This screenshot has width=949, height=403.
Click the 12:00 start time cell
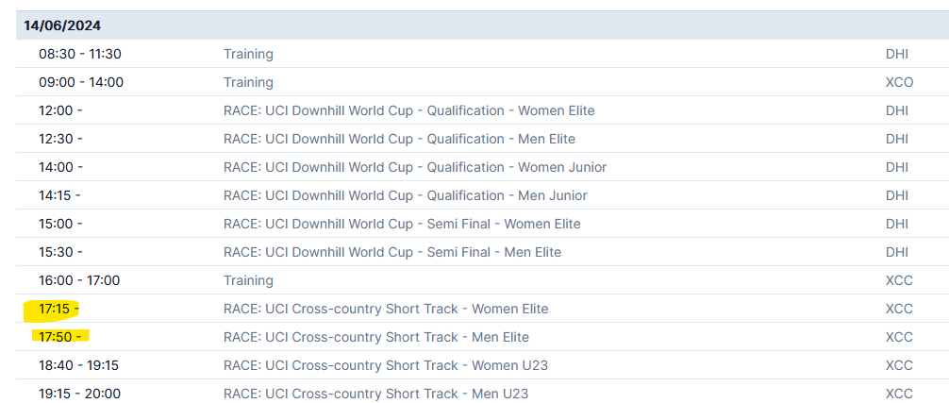[x=60, y=110]
